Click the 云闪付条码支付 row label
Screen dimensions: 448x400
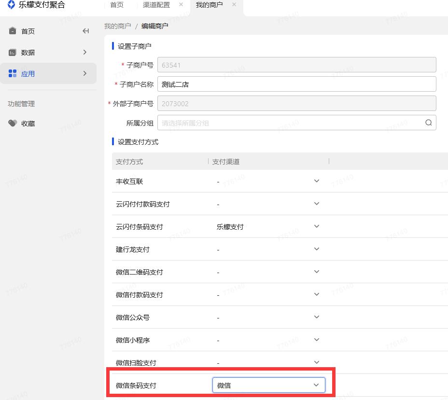[x=139, y=227]
